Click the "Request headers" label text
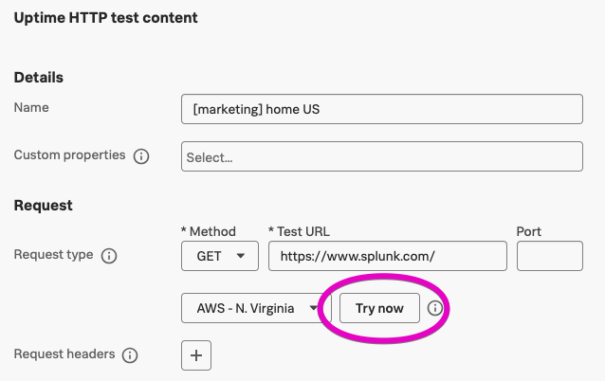 click(x=64, y=354)
